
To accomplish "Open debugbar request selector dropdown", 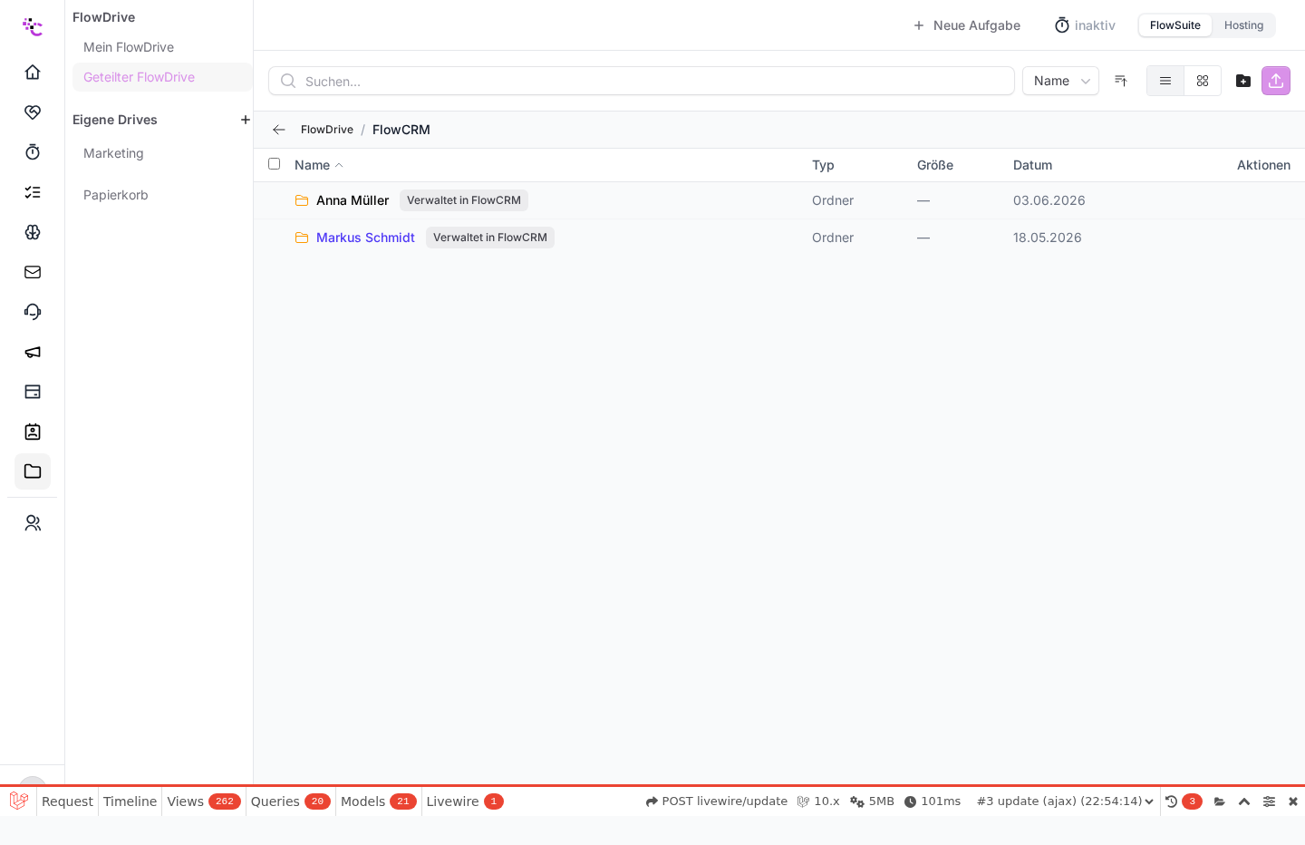I will click(x=1065, y=801).
